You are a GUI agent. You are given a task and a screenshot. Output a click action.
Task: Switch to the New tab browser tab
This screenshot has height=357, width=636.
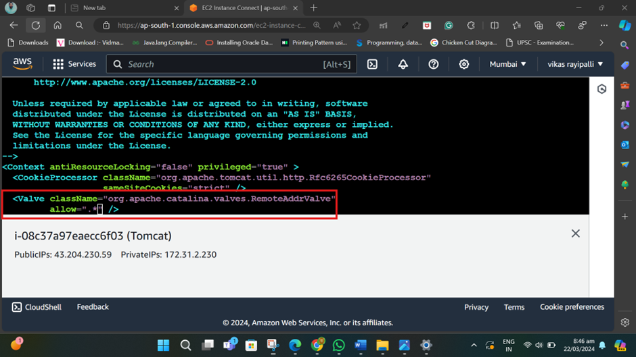coord(124,7)
